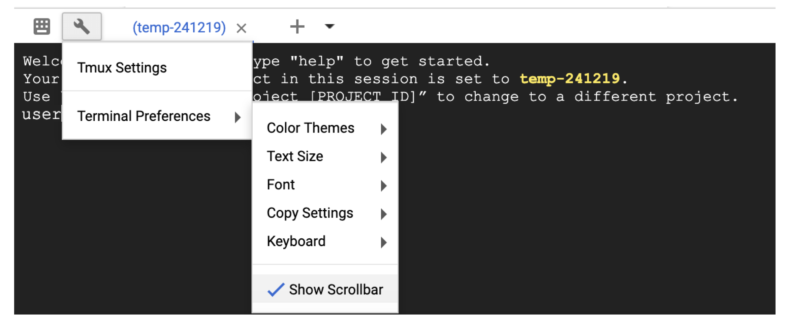Expand the Terminal Preferences submenu arrow
Screen dimensions: 788x327
tap(238, 117)
